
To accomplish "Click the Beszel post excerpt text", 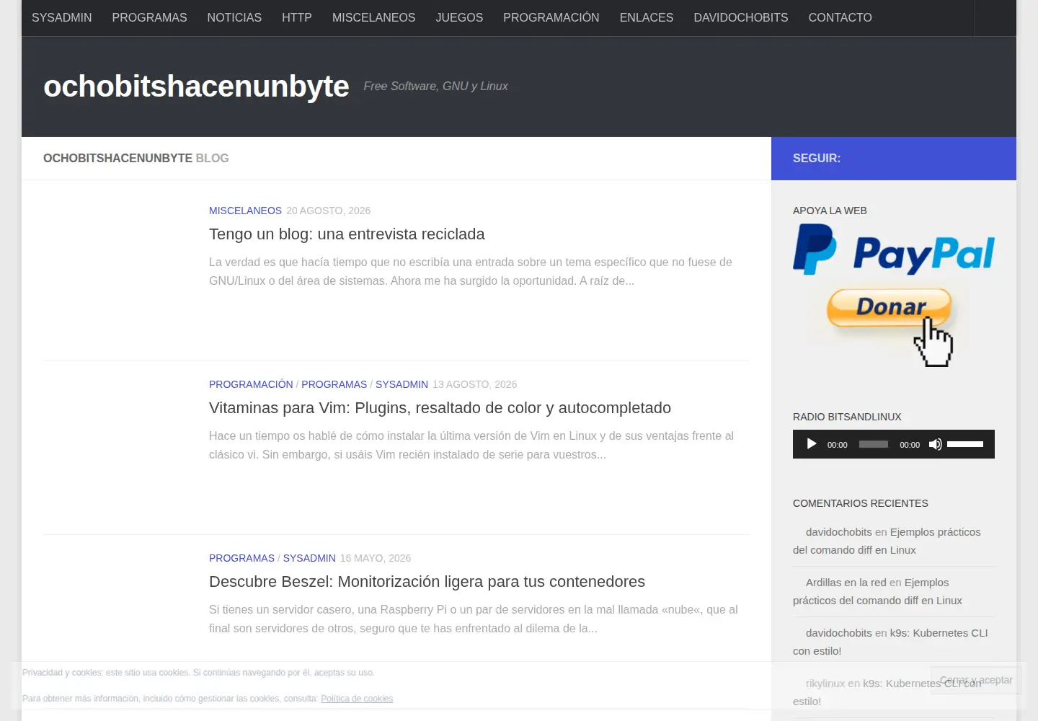I will tap(474, 619).
